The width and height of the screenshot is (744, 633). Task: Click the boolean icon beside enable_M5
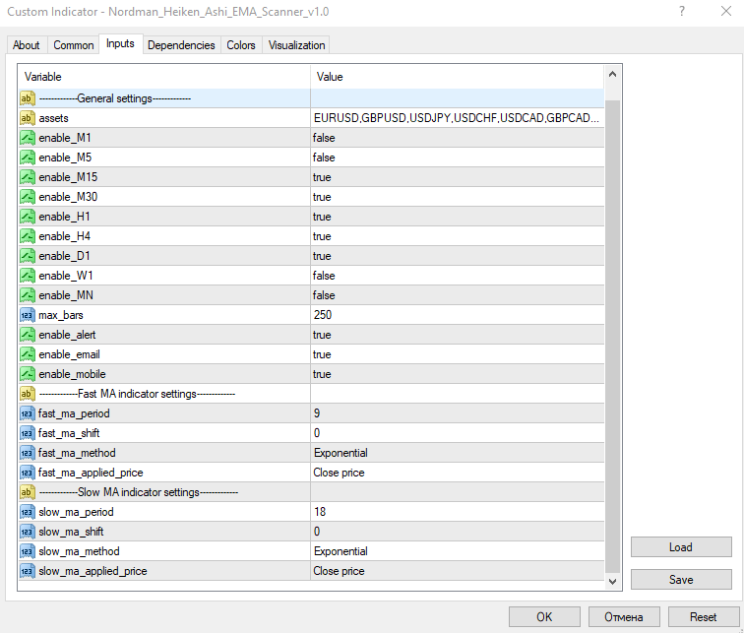coord(27,158)
